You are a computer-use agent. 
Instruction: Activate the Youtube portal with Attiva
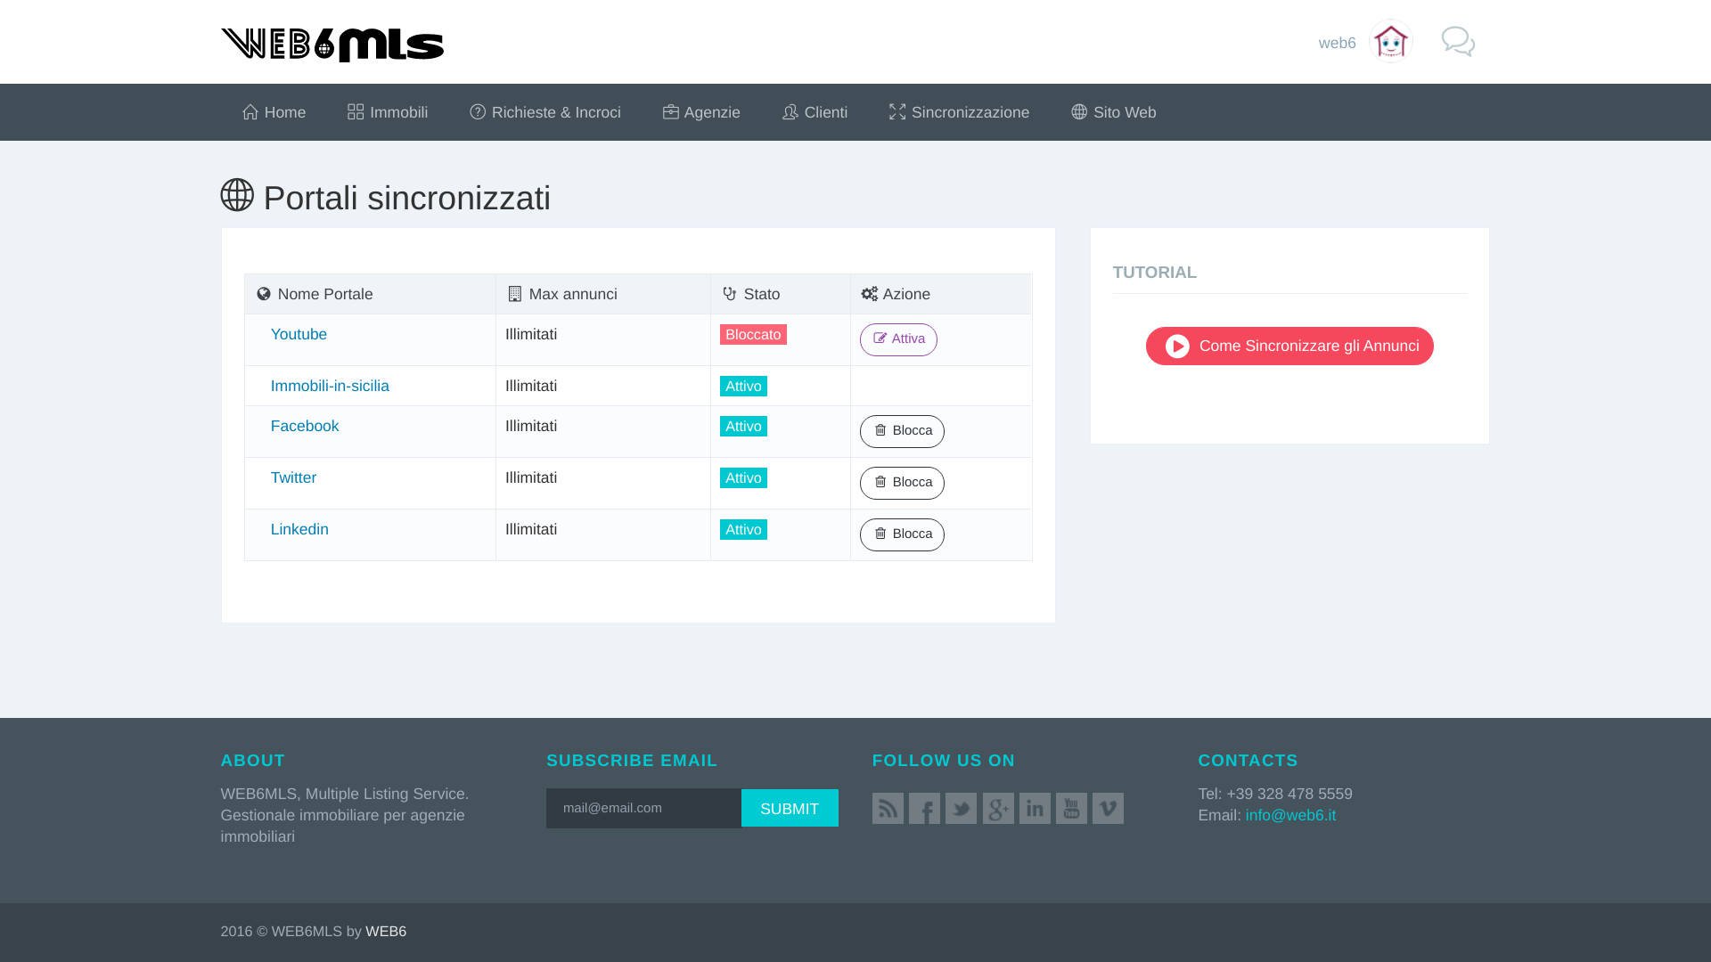point(898,339)
